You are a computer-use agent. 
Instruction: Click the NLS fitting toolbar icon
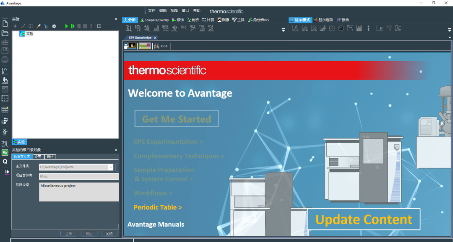[x=193, y=28]
